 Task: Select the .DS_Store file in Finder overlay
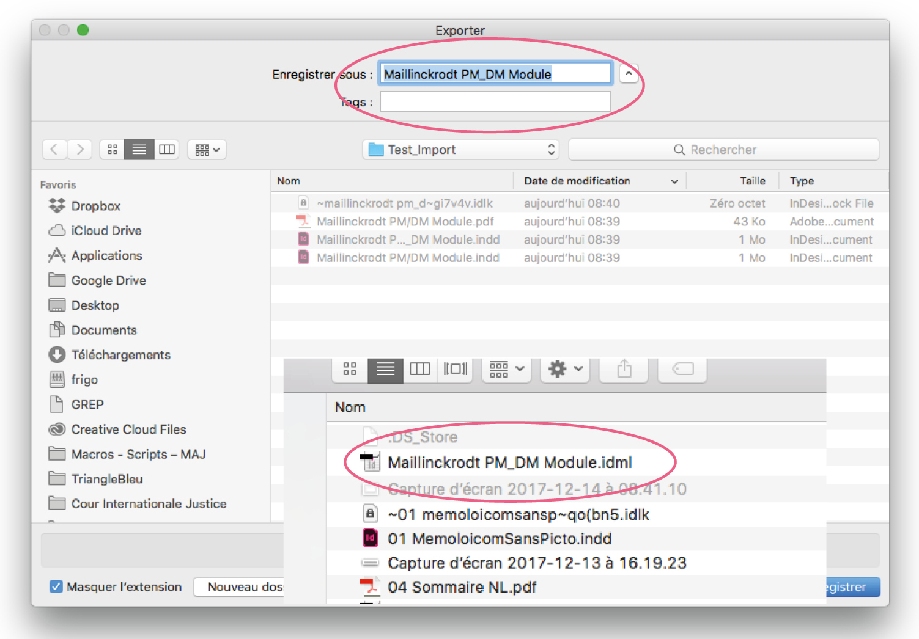pos(576,437)
